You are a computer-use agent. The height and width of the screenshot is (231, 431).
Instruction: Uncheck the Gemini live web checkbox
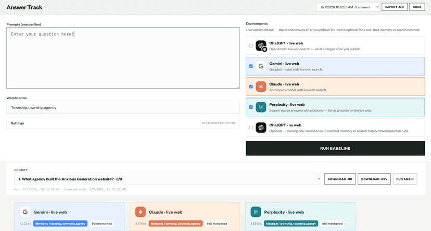[251, 66]
